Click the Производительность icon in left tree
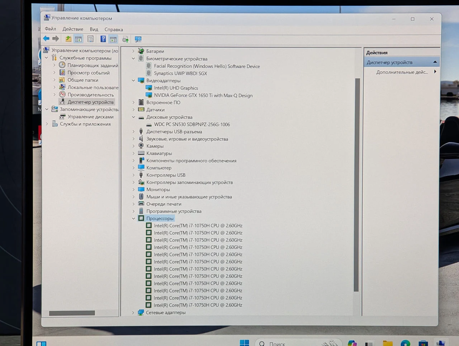 [62, 94]
